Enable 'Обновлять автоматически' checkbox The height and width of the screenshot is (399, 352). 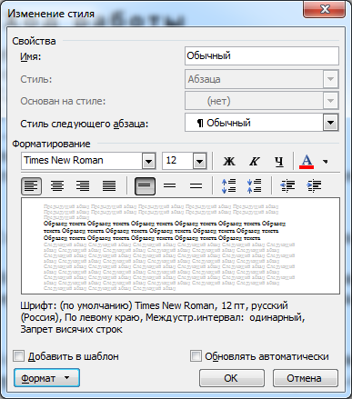click(x=196, y=356)
